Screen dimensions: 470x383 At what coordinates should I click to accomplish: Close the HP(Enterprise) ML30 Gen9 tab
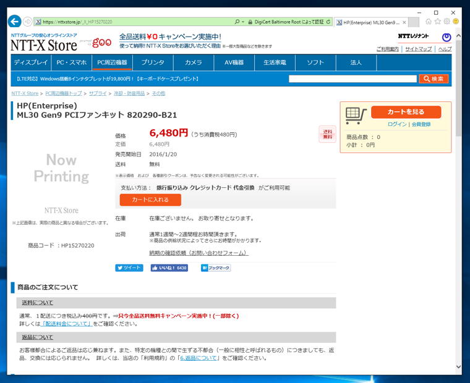pyautogui.click(x=404, y=22)
